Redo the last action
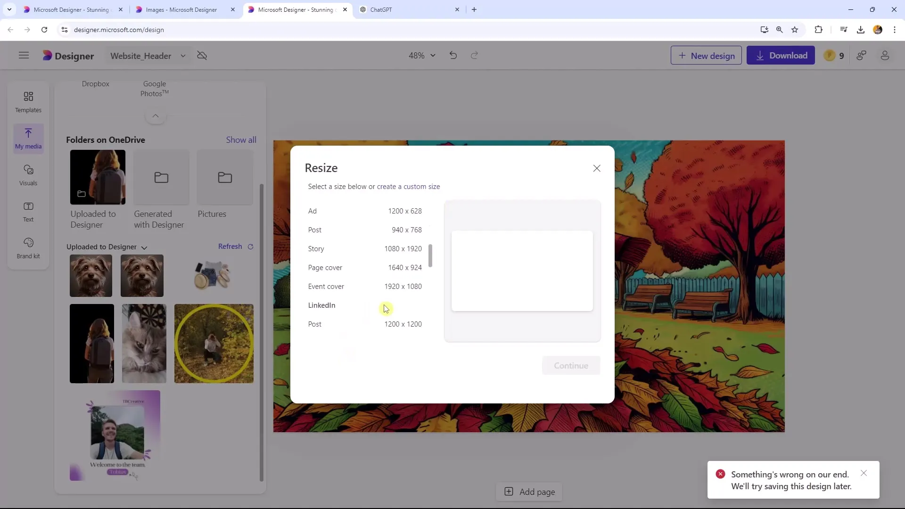Image resolution: width=905 pixels, height=509 pixels. click(x=474, y=56)
